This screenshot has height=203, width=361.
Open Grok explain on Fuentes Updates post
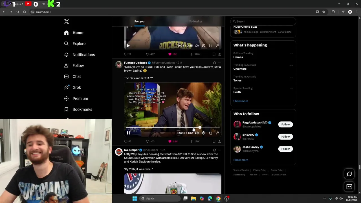[x=215, y=63]
